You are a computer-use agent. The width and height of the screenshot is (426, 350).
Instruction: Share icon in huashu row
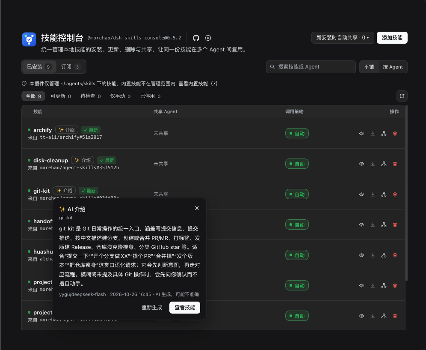384,255
